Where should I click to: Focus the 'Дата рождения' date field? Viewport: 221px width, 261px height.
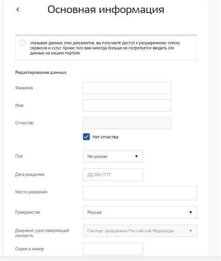pyautogui.click(x=113, y=175)
